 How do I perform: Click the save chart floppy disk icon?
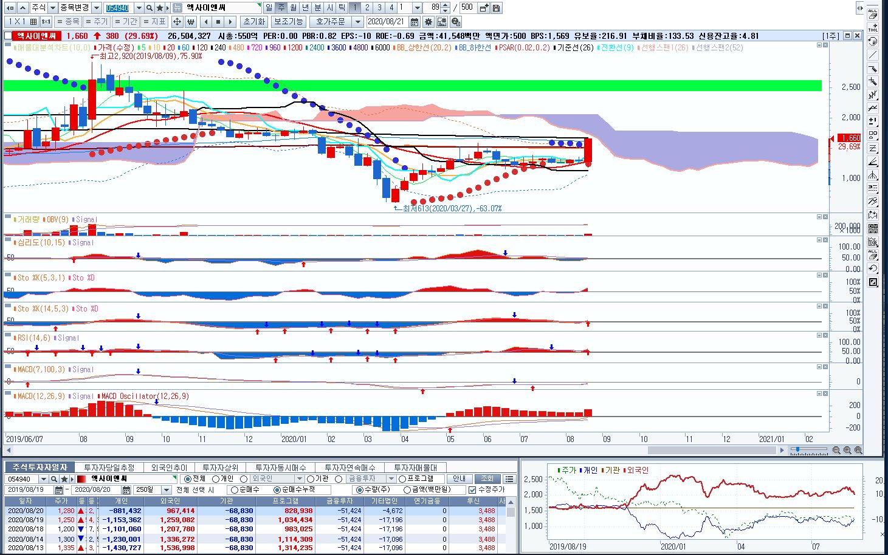point(497,8)
